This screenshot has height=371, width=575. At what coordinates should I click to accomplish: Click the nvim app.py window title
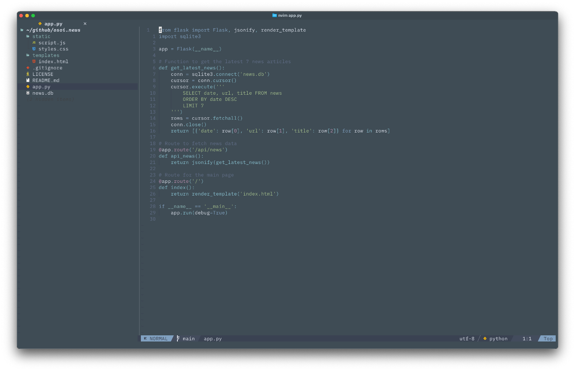click(x=287, y=15)
